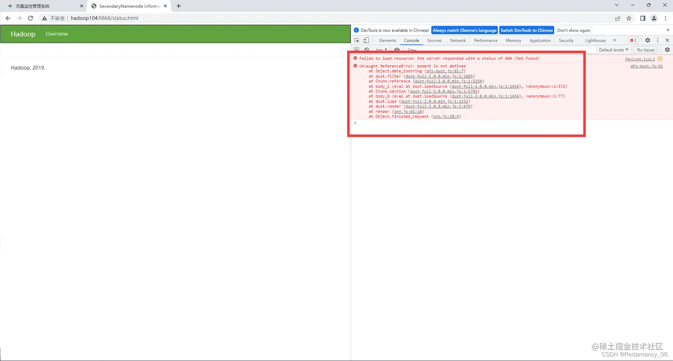The height and width of the screenshot is (361, 673).
Task: Open the Overview nav link
Action: tap(57, 34)
